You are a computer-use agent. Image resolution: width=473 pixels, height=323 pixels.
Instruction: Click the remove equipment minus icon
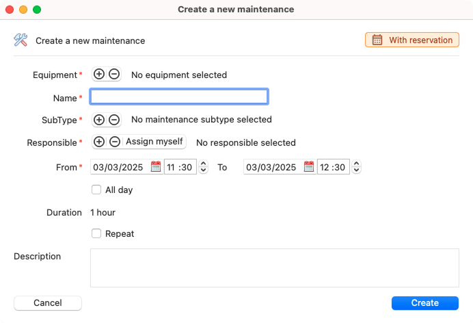click(114, 75)
